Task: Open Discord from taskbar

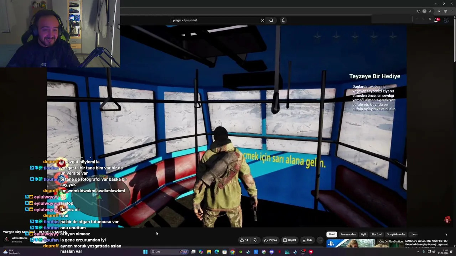Action: coord(271,252)
